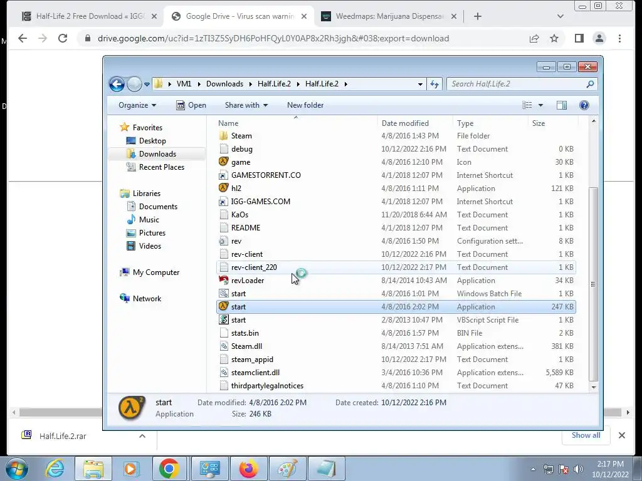
Task: Expand the Half.Life.2.rar download options chevron
Action: [142, 436]
